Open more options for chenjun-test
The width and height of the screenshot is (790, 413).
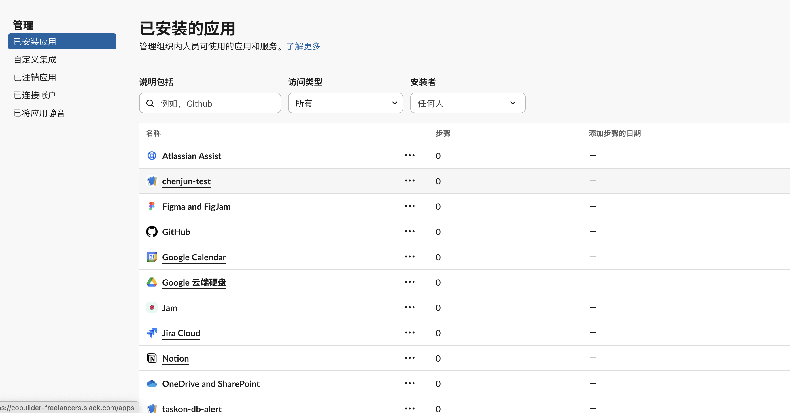(x=409, y=181)
